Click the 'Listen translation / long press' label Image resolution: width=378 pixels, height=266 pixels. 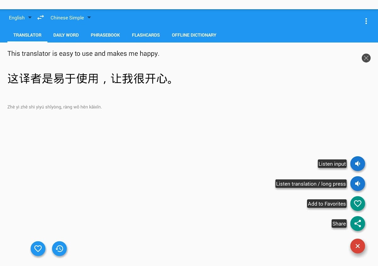311,184
